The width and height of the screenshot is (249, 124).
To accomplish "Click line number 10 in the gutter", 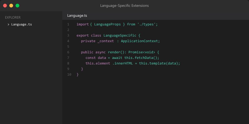I will [69, 74].
